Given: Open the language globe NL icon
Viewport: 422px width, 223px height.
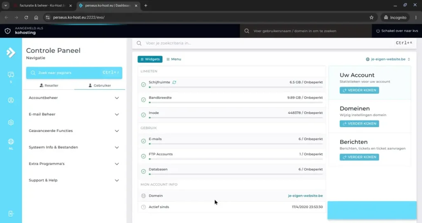Looking at the screenshot, I should (11, 142).
